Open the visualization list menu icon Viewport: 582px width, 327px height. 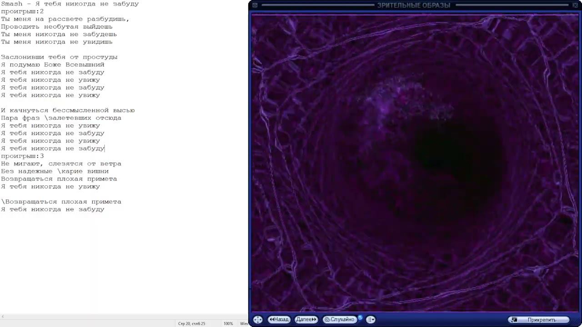coord(371,319)
